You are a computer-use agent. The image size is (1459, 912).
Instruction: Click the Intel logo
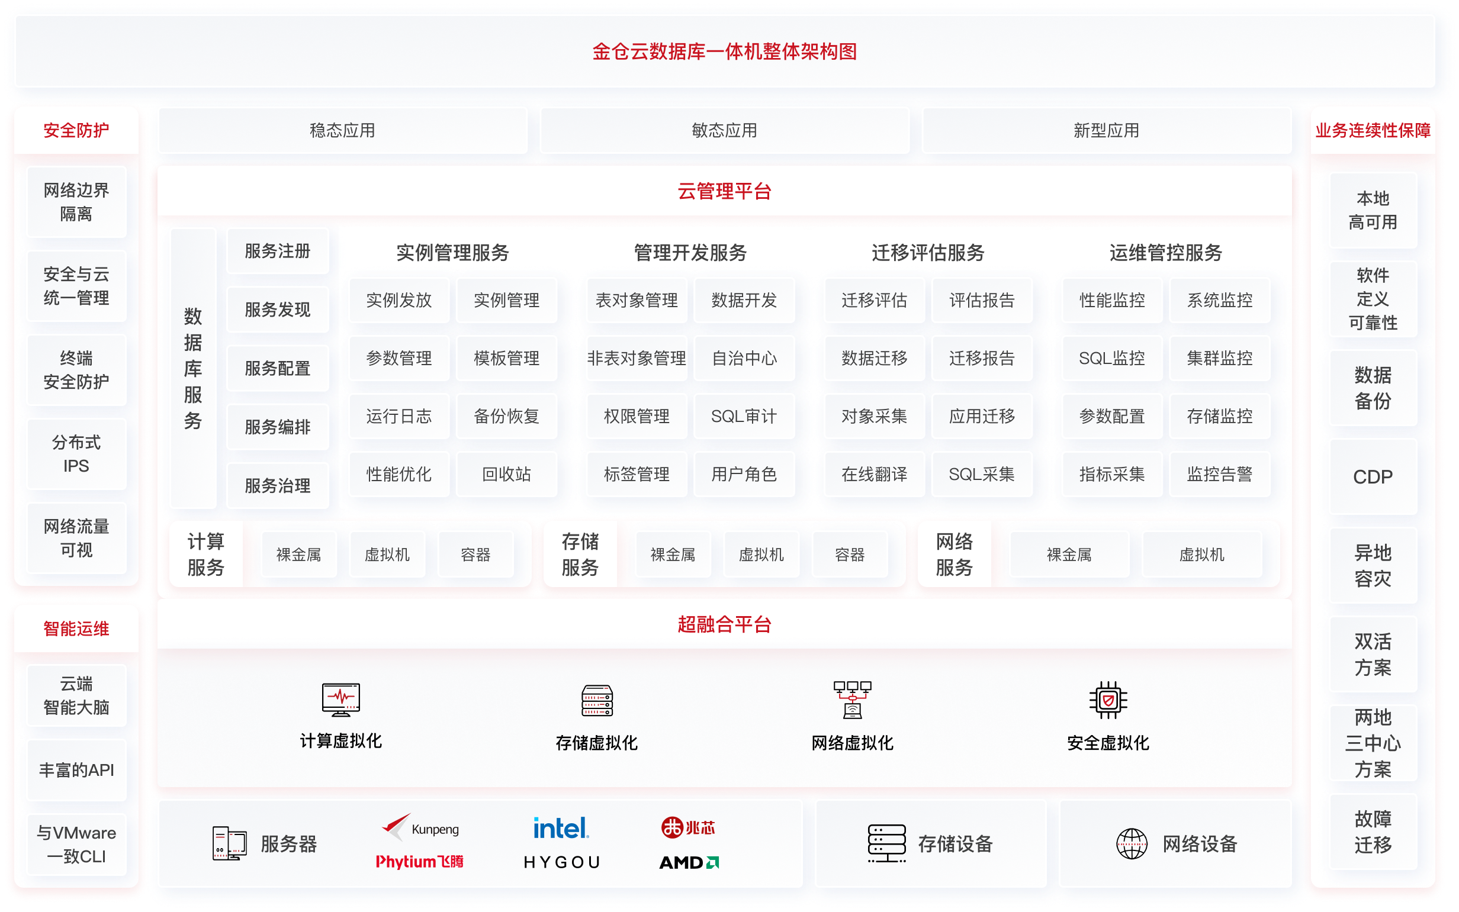pos(561,827)
